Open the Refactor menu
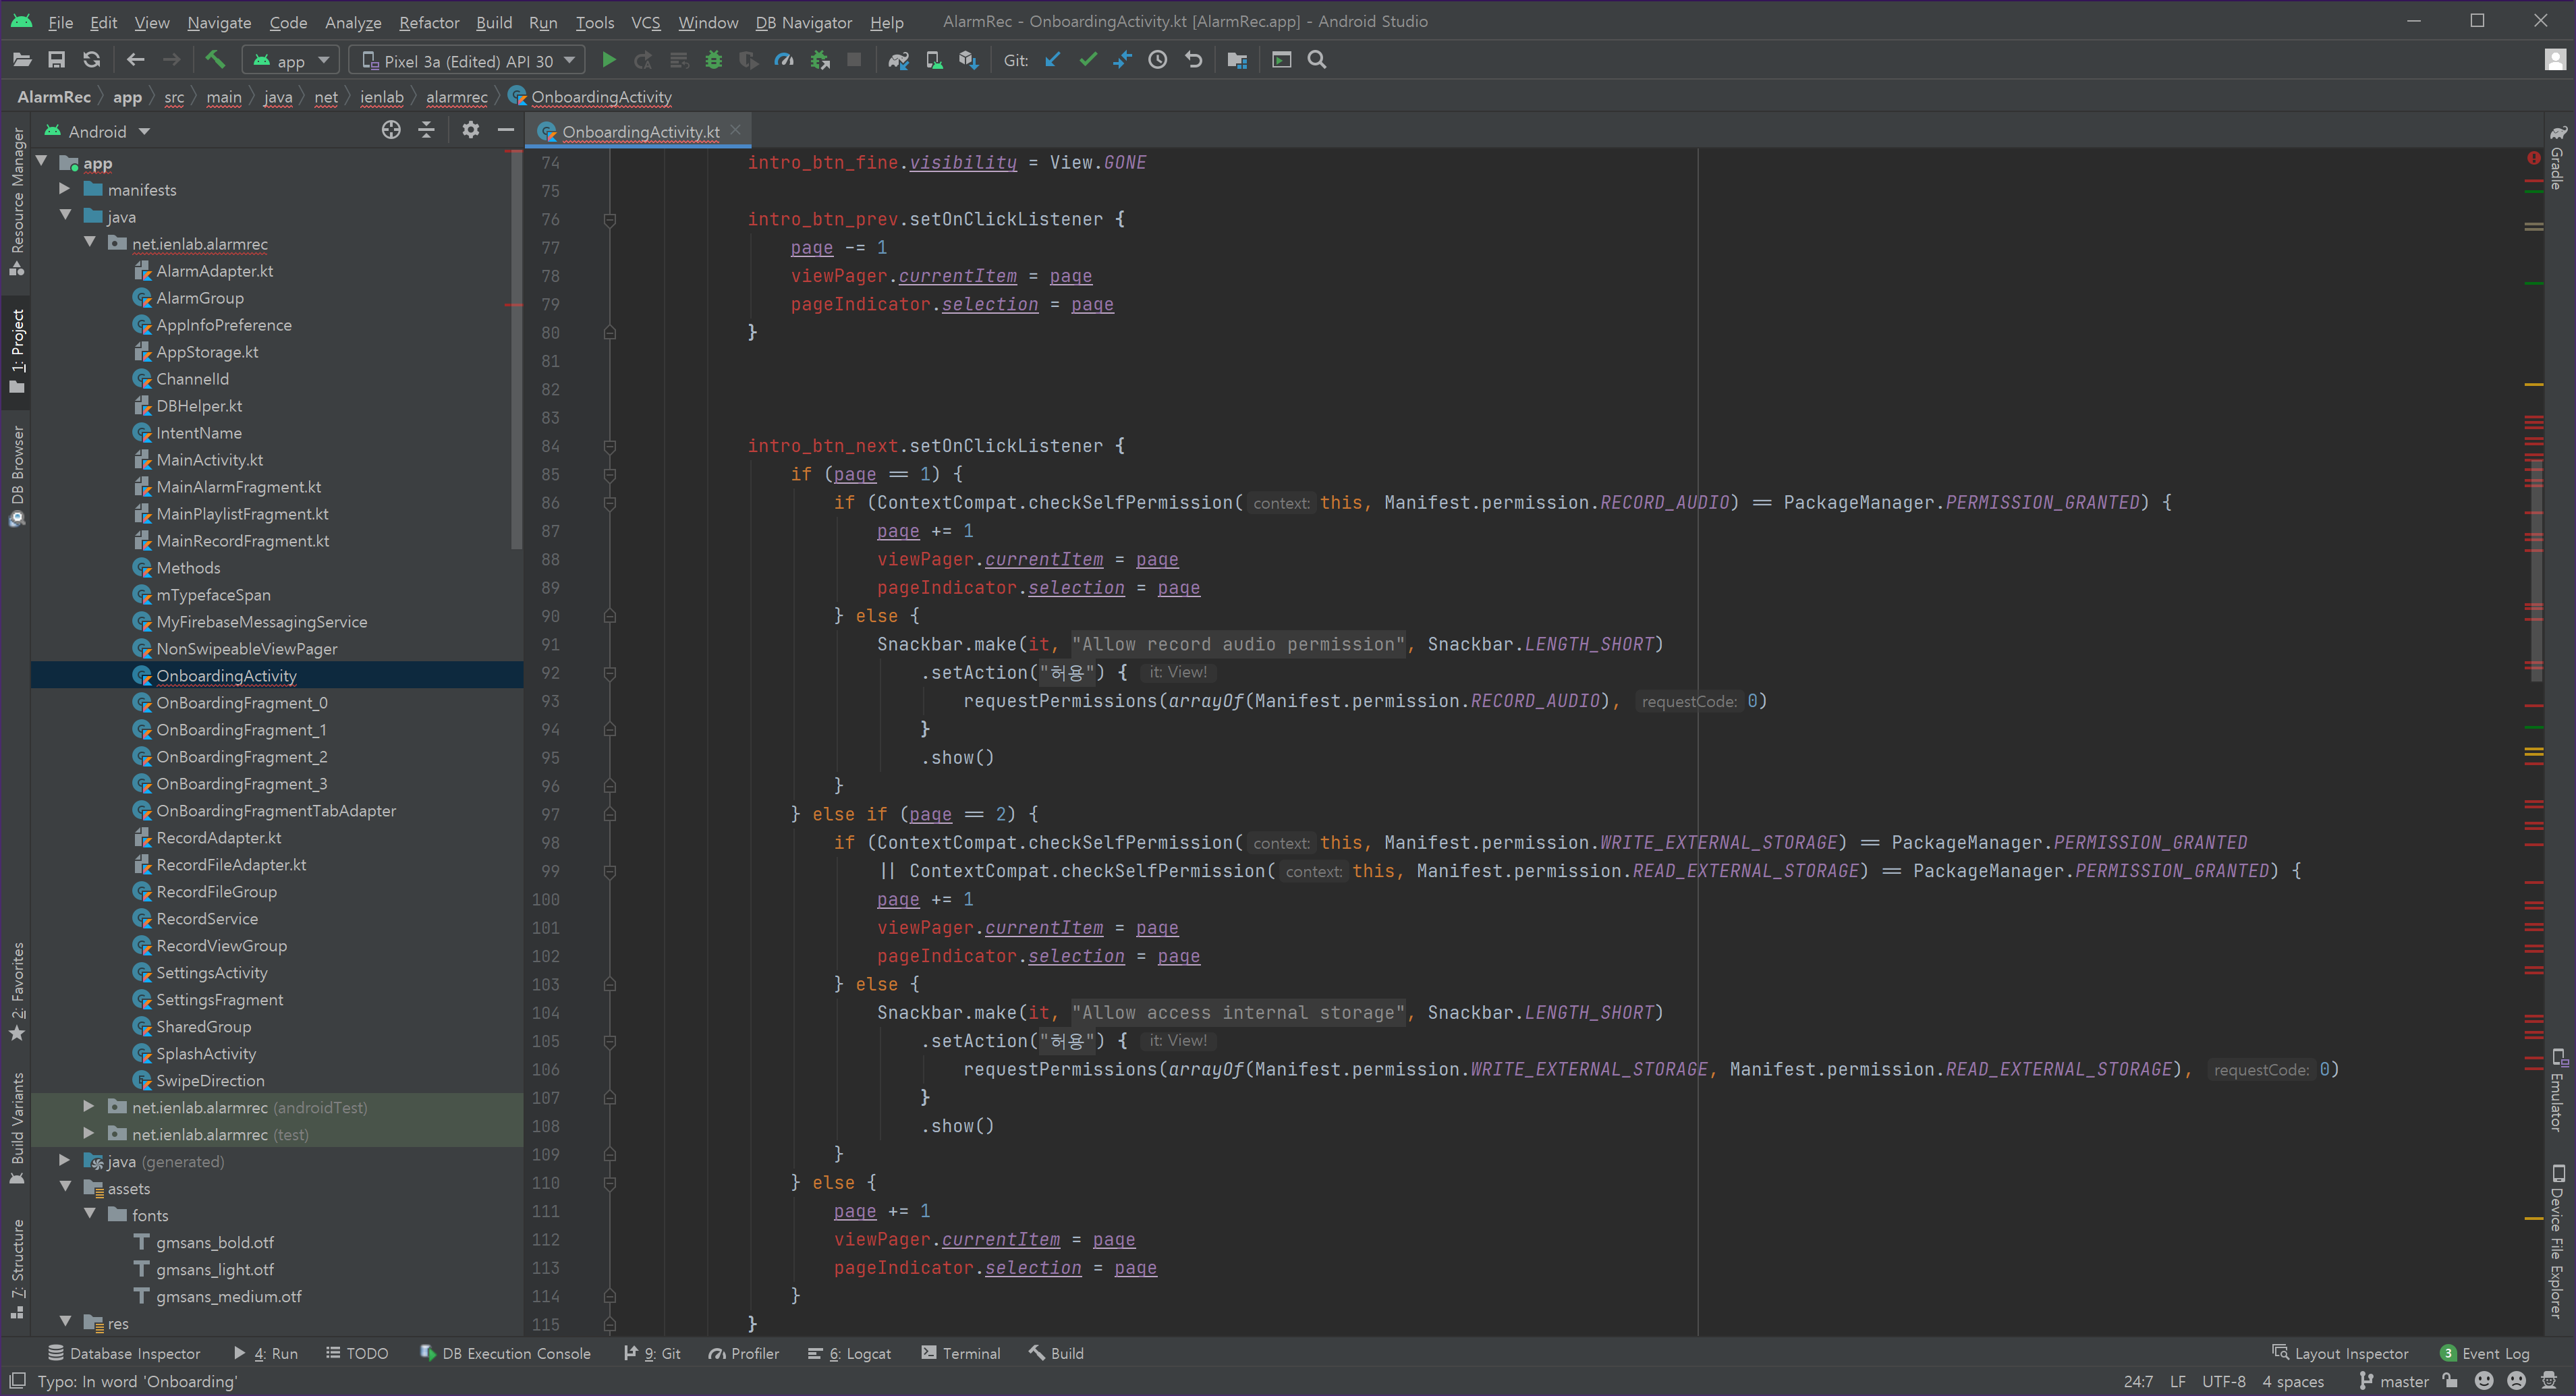This screenshot has width=2576, height=1396. point(428,22)
